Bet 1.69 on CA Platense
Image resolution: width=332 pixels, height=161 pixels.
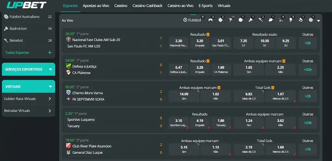click(x=221, y=70)
